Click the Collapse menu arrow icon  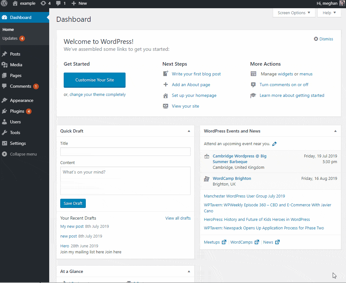[4, 154]
